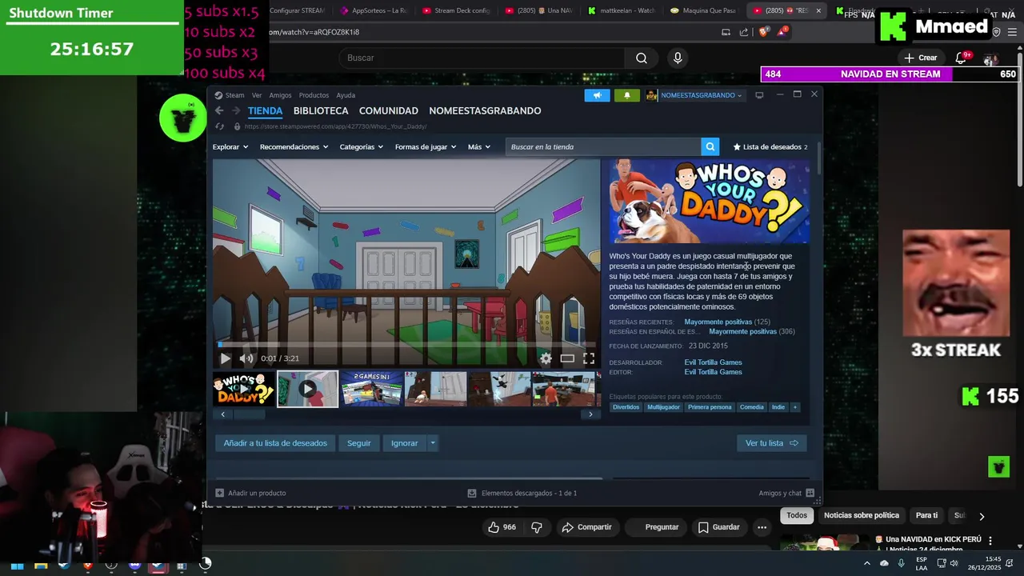Click the Primera persona tag
The width and height of the screenshot is (1024, 576).
point(710,407)
